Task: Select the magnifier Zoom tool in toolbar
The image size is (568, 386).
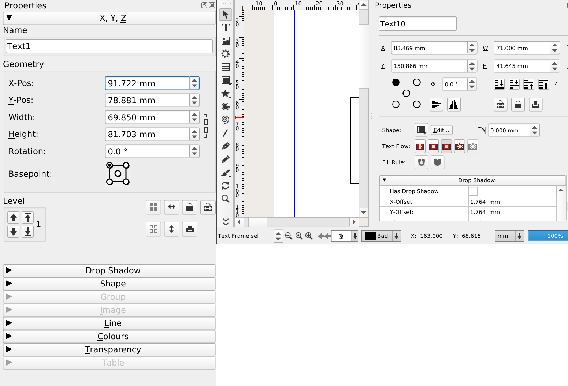Action: [x=226, y=199]
